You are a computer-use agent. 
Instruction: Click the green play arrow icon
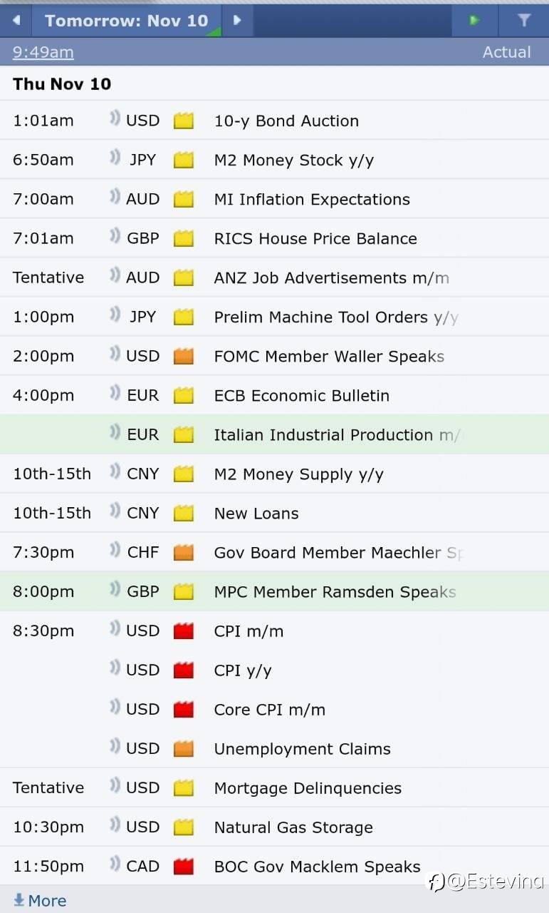coord(475,20)
